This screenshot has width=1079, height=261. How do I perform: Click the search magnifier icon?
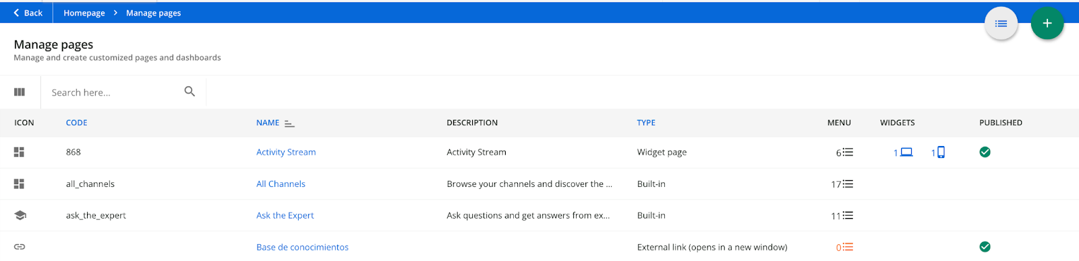189,91
